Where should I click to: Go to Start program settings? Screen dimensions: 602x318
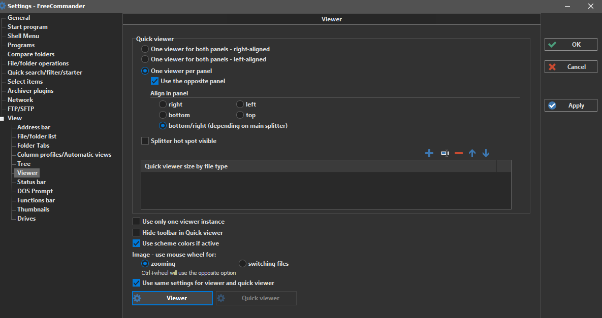27,27
